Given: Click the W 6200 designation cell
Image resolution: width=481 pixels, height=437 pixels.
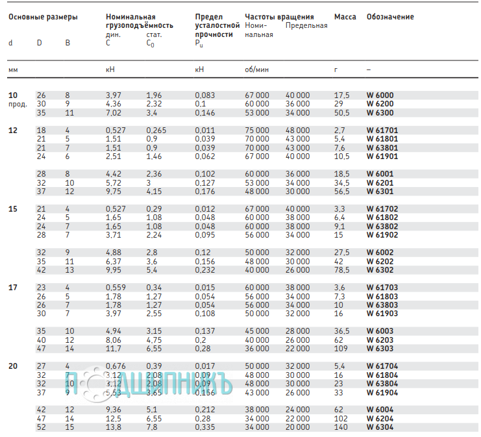Looking at the screenshot, I should tap(380, 104).
